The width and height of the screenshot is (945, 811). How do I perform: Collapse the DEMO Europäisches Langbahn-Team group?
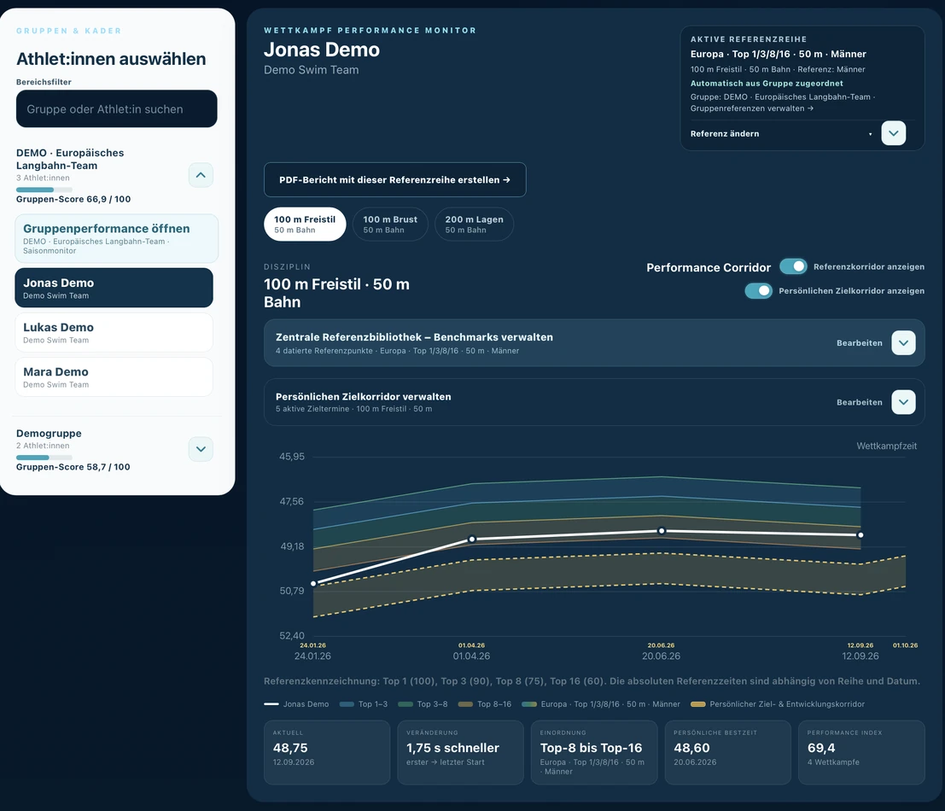coord(201,175)
